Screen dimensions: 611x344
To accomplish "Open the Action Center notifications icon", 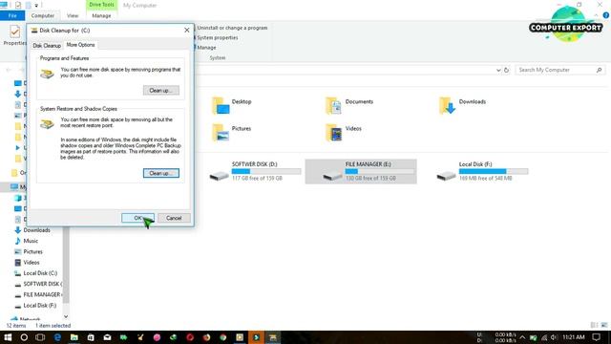I will click(x=596, y=337).
